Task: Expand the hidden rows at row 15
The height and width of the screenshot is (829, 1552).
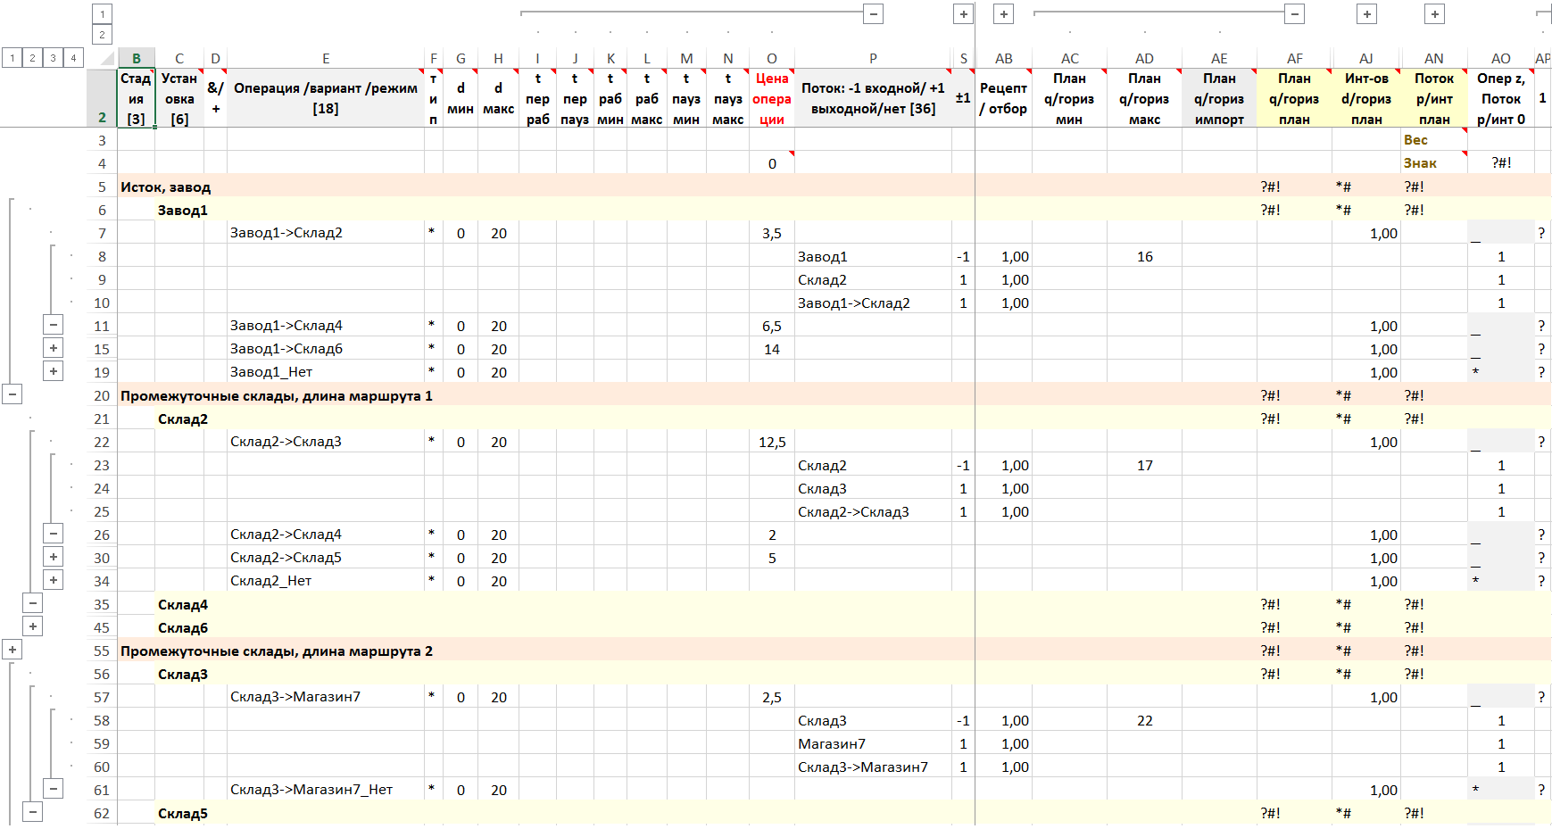Action: [54, 349]
